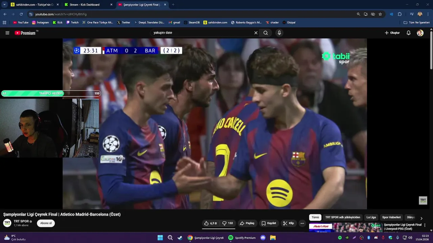Subscribe with Abone ol button

coord(46,223)
